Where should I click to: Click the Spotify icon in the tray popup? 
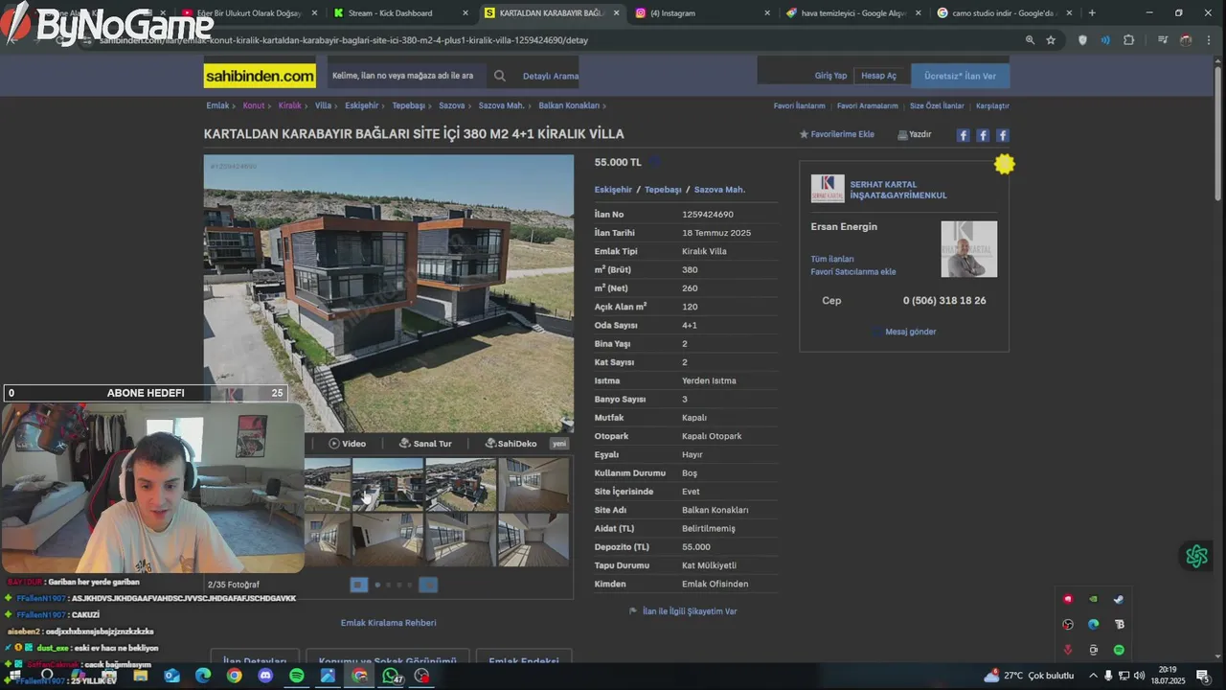tap(1118, 650)
